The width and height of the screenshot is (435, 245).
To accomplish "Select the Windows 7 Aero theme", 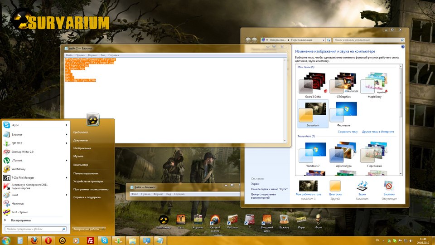I will pos(313,154).
